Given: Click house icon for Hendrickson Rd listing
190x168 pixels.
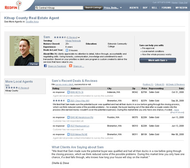Looking at the screenshot, I should pos(69,117).
